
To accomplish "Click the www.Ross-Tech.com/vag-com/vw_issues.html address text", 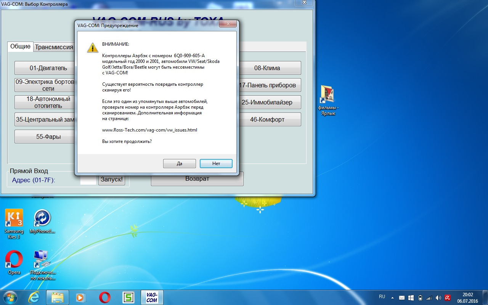I will pos(150,130).
